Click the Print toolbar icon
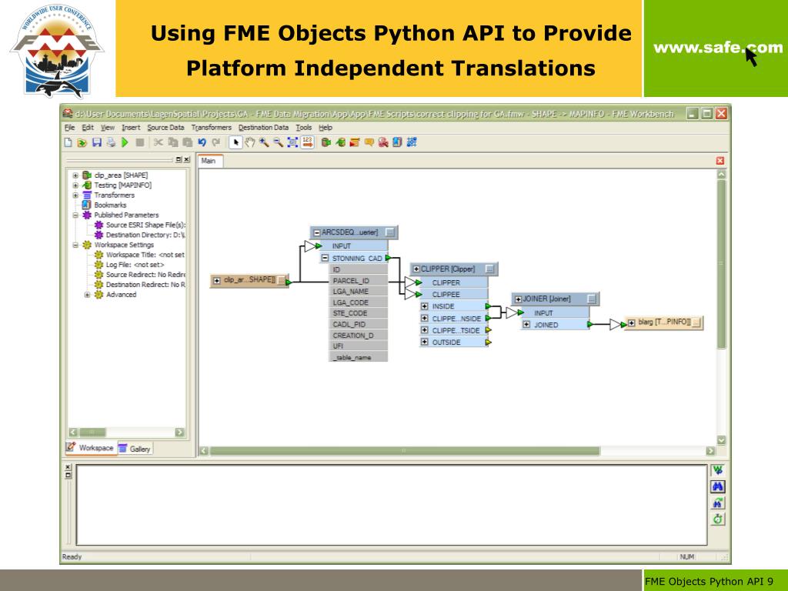This screenshot has height=591, width=788. (111, 142)
